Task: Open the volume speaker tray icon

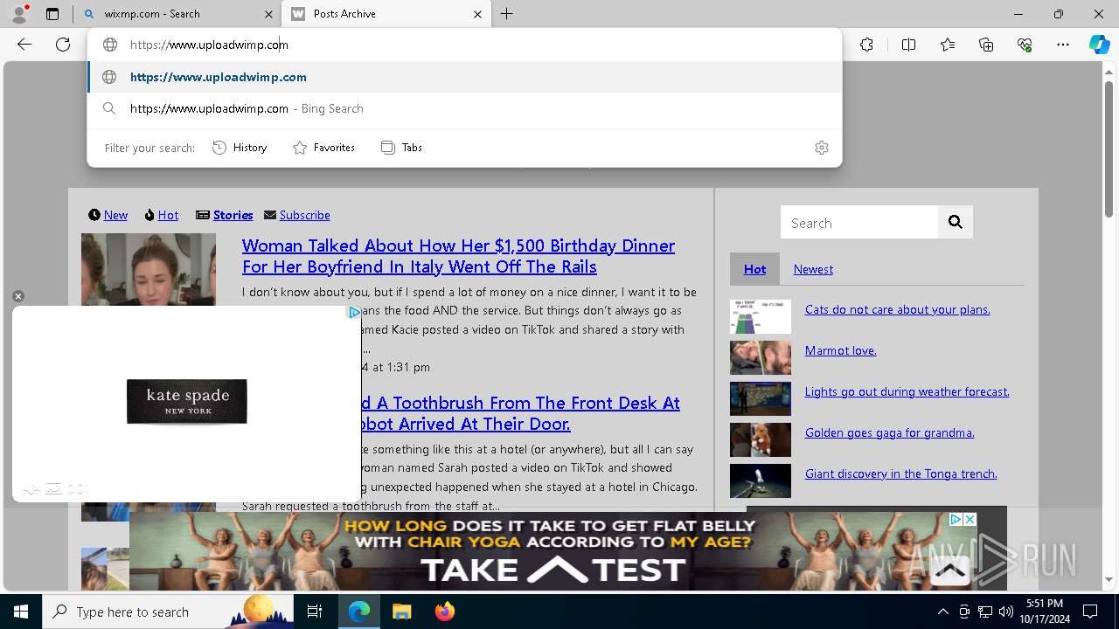Action: [1005, 612]
